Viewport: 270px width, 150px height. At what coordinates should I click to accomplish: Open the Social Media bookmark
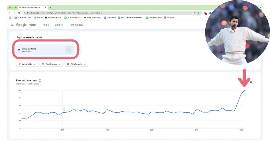[110, 18]
